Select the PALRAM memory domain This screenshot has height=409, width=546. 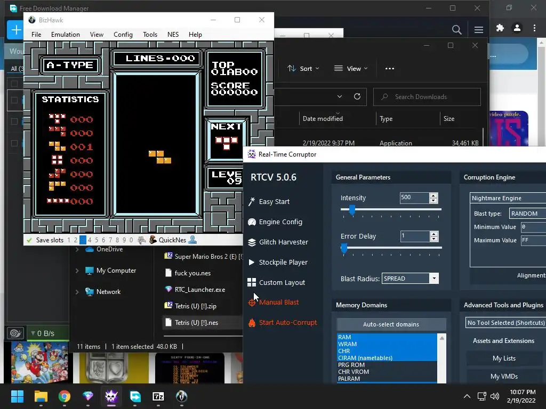click(x=387, y=379)
